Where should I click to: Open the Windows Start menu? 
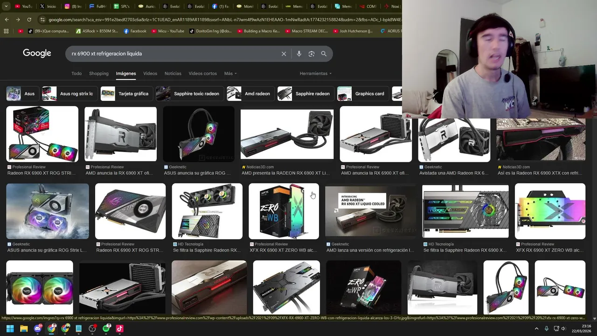pos(10,329)
